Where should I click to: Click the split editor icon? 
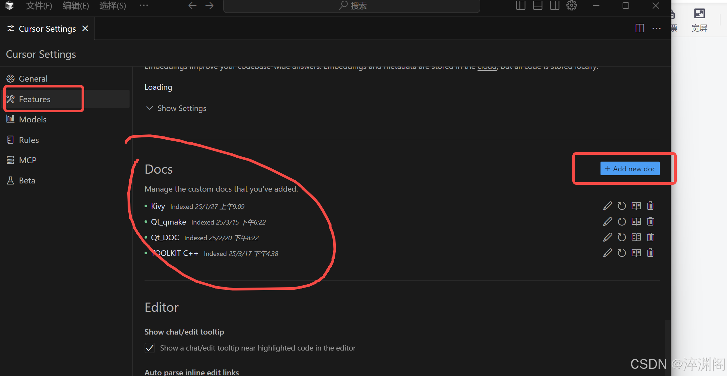coord(640,28)
